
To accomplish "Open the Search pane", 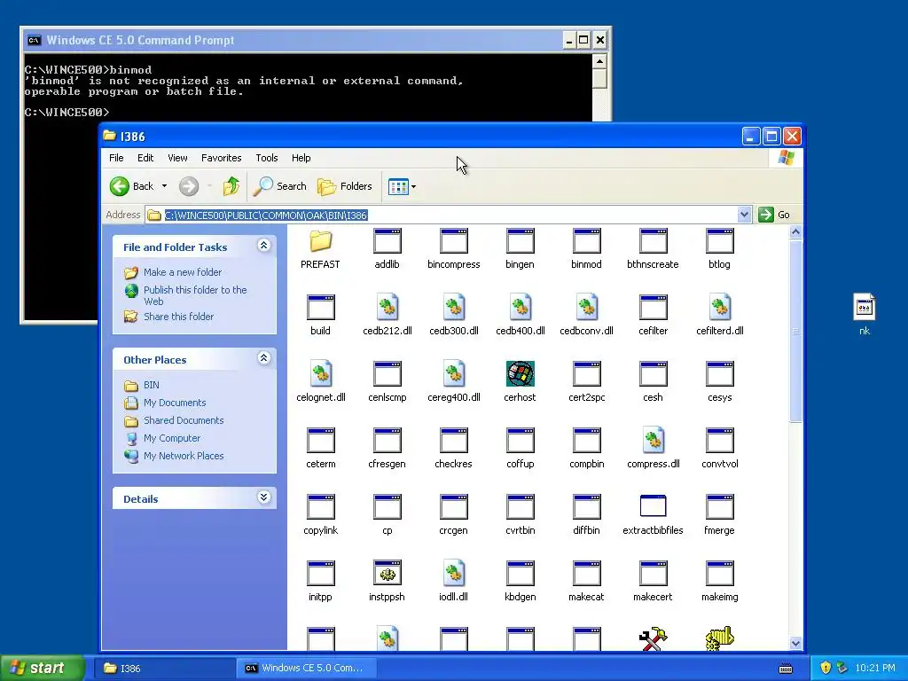I will point(280,186).
